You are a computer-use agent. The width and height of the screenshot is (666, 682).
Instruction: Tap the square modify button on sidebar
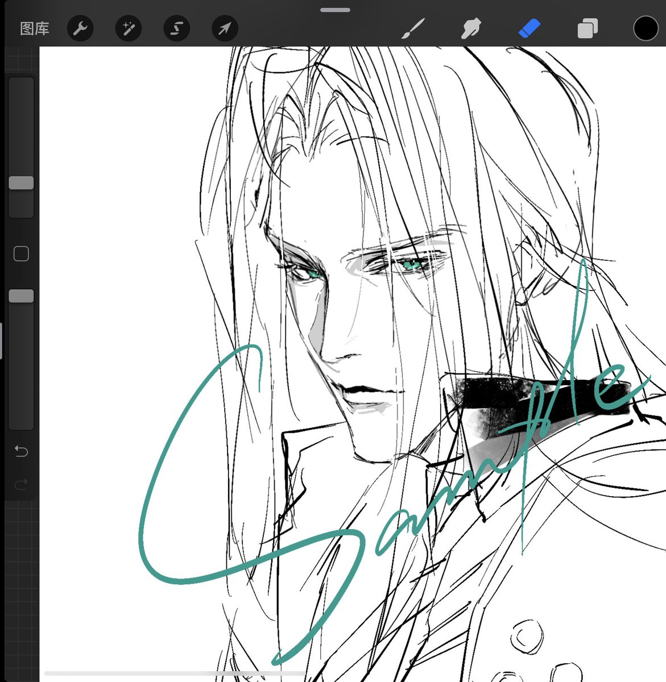tap(21, 253)
